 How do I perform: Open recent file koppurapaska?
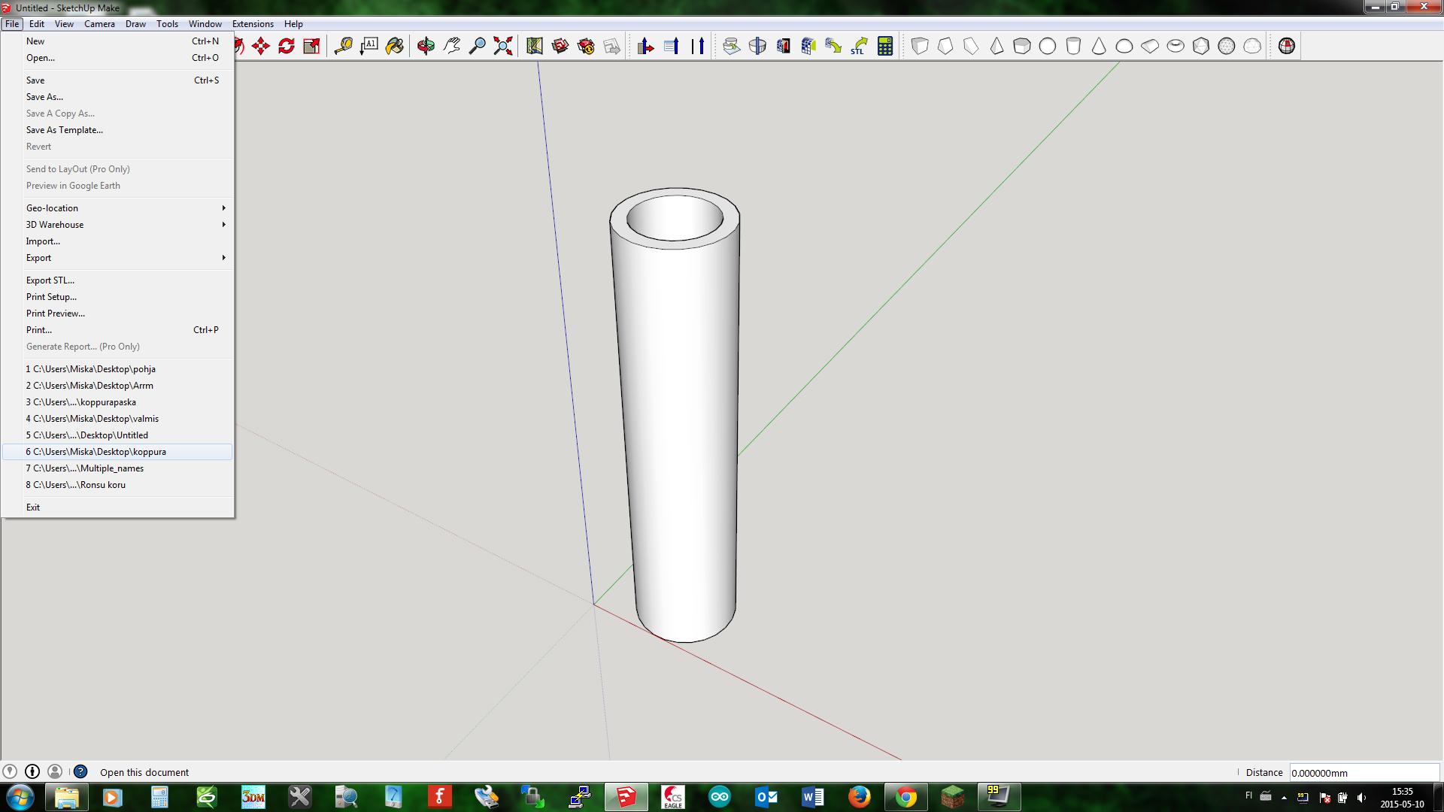118,402
